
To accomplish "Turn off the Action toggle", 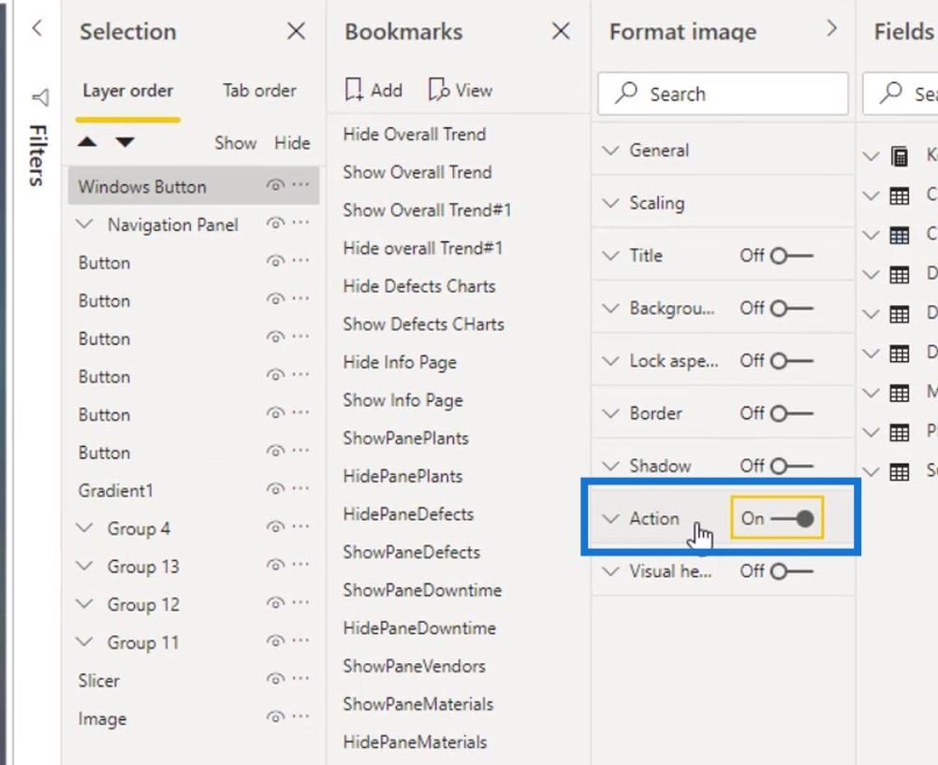I will (x=793, y=519).
